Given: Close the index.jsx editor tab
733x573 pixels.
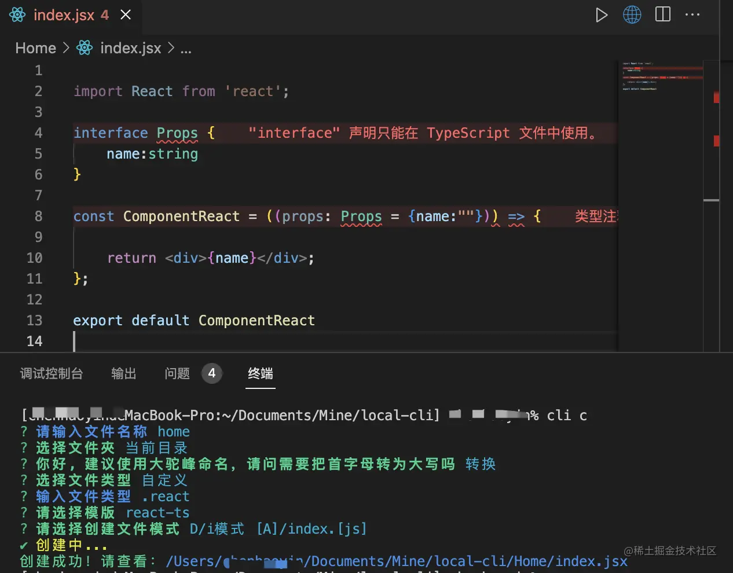Looking at the screenshot, I should click(126, 14).
